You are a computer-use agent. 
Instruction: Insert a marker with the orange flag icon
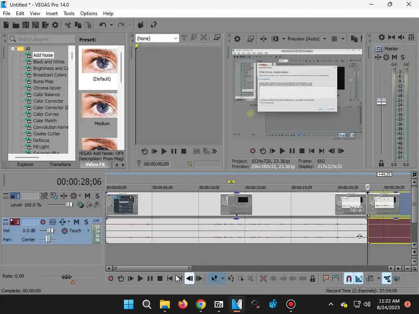tap(326, 279)
